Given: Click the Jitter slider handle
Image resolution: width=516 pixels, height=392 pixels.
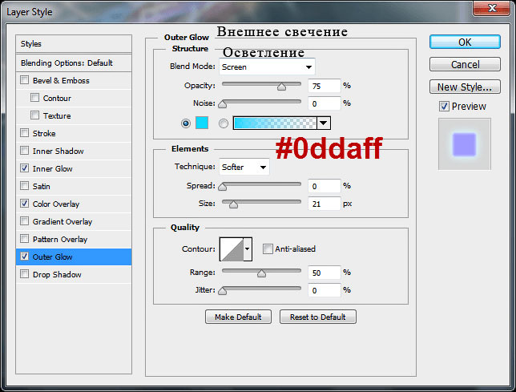Looking at the screenshot, I should coord(223,291).
